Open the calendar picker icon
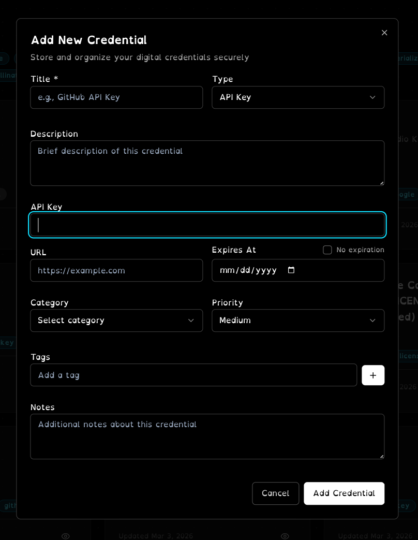418x540 pixels. 291,270
